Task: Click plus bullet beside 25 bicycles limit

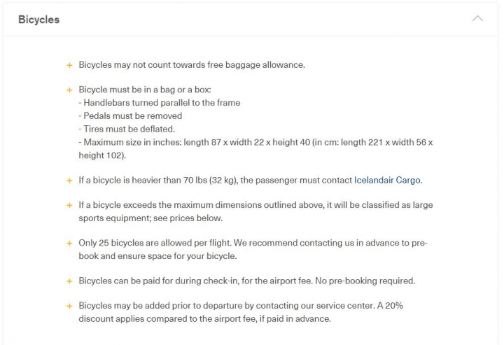Action: point(69,243)
